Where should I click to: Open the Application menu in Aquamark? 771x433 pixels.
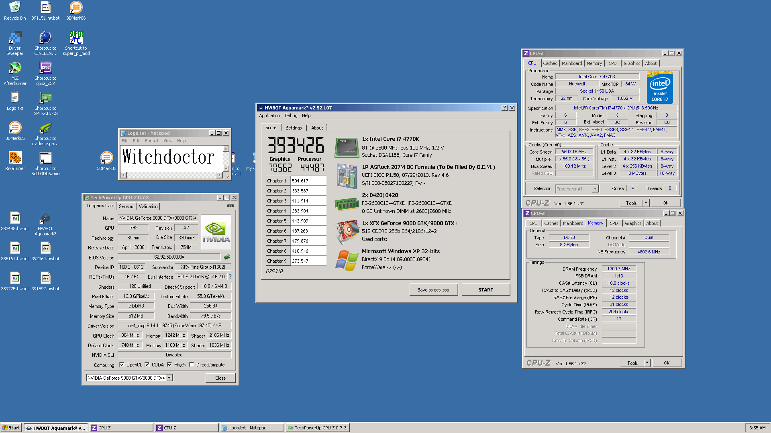click(x=269, y=115)
